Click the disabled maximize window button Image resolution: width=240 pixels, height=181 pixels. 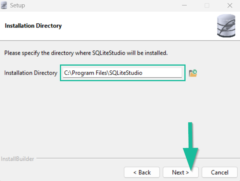tap(207, 5)
